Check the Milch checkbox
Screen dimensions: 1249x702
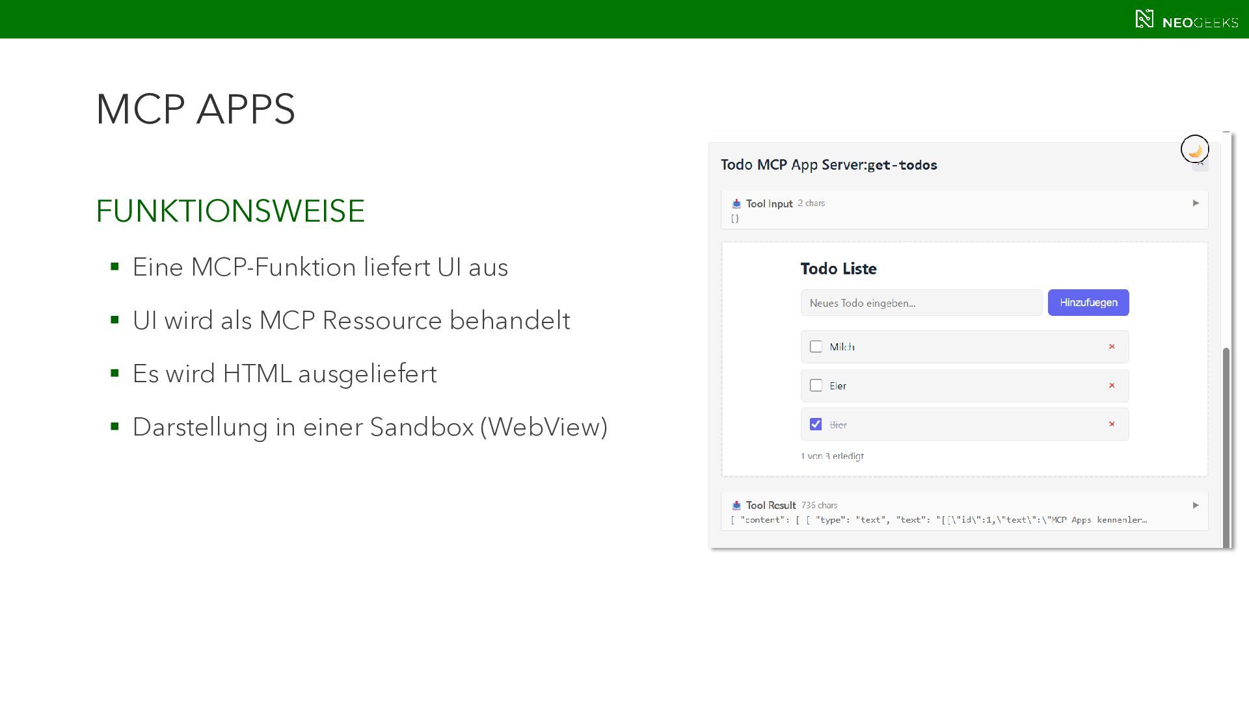click(816, 346)
